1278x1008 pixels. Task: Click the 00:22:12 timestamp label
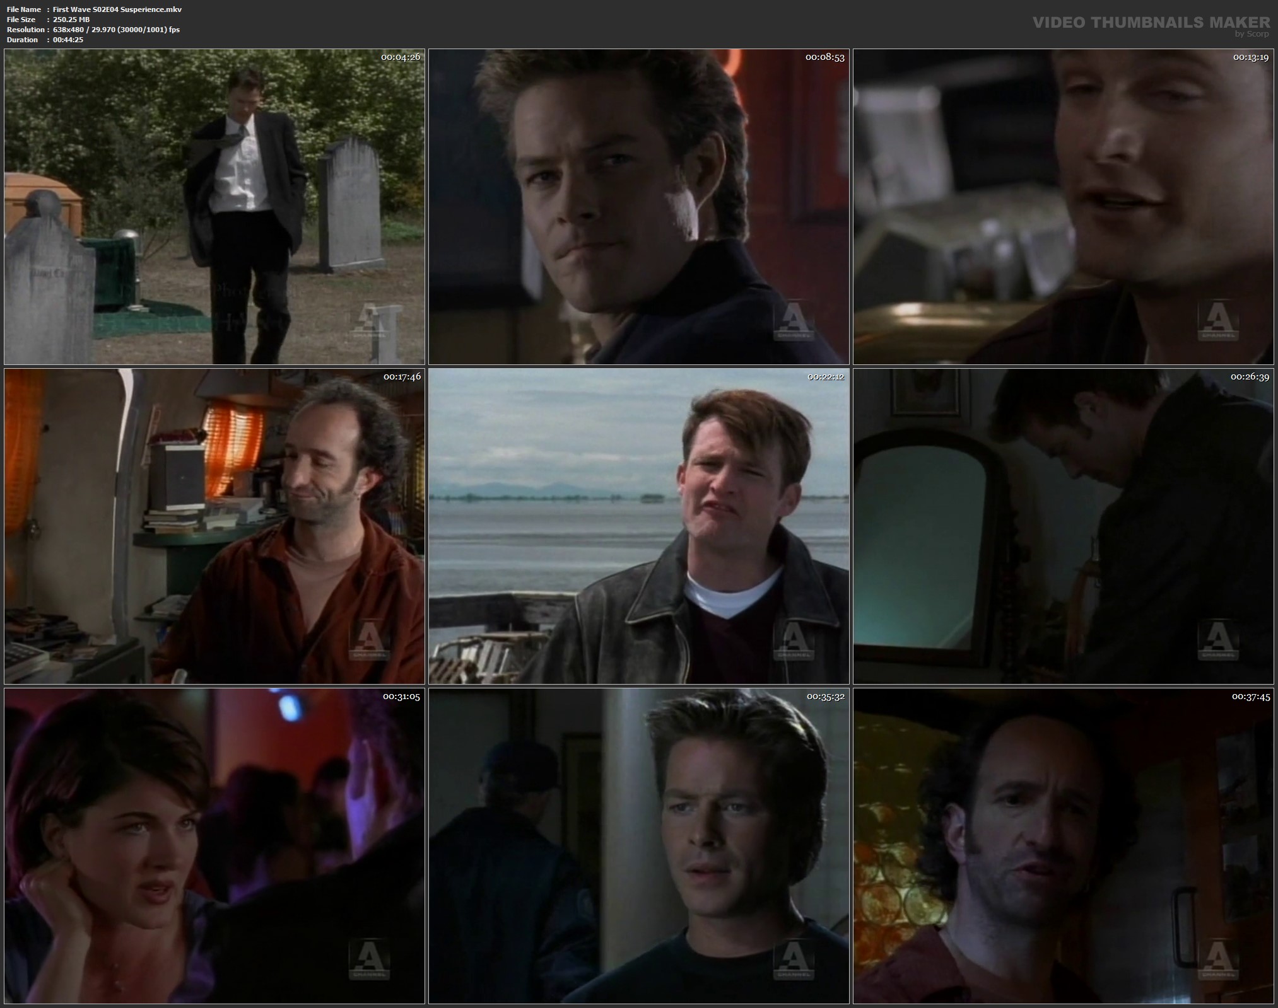pos(825,377)
